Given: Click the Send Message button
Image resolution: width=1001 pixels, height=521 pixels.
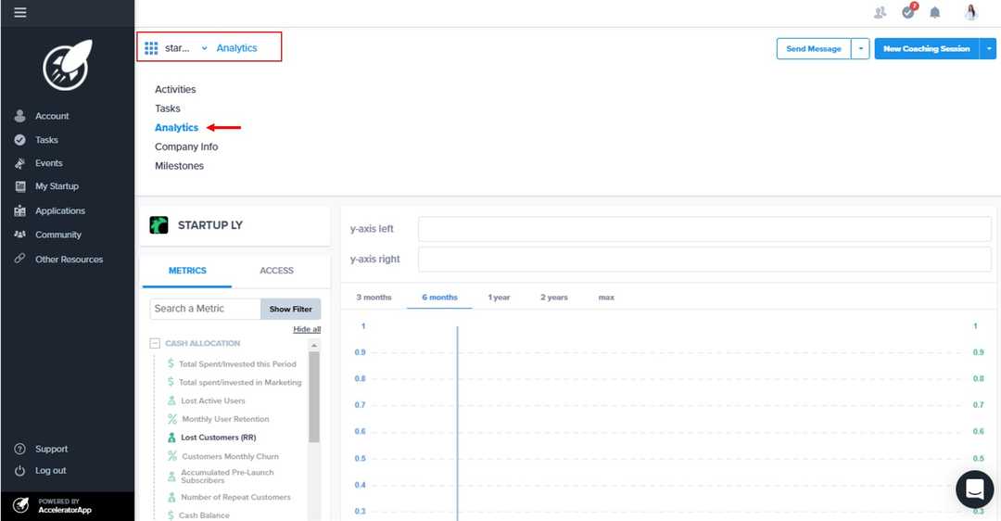Looking at the screenshot, I should click(x=814, y=48).
